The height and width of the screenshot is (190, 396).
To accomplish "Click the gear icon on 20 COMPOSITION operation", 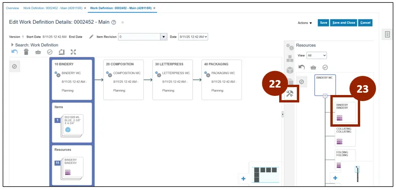I will pyautogui.click(x=109, y=74).
